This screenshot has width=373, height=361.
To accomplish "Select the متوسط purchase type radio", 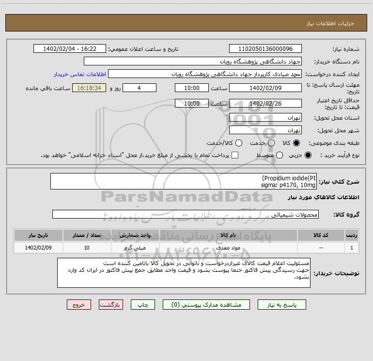I will (280, 155).
